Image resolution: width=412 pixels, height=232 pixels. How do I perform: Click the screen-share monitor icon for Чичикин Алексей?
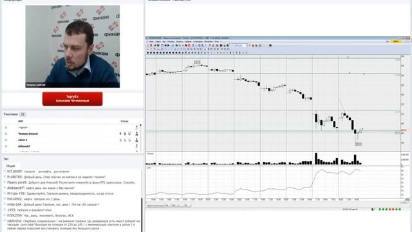point(129,134)
